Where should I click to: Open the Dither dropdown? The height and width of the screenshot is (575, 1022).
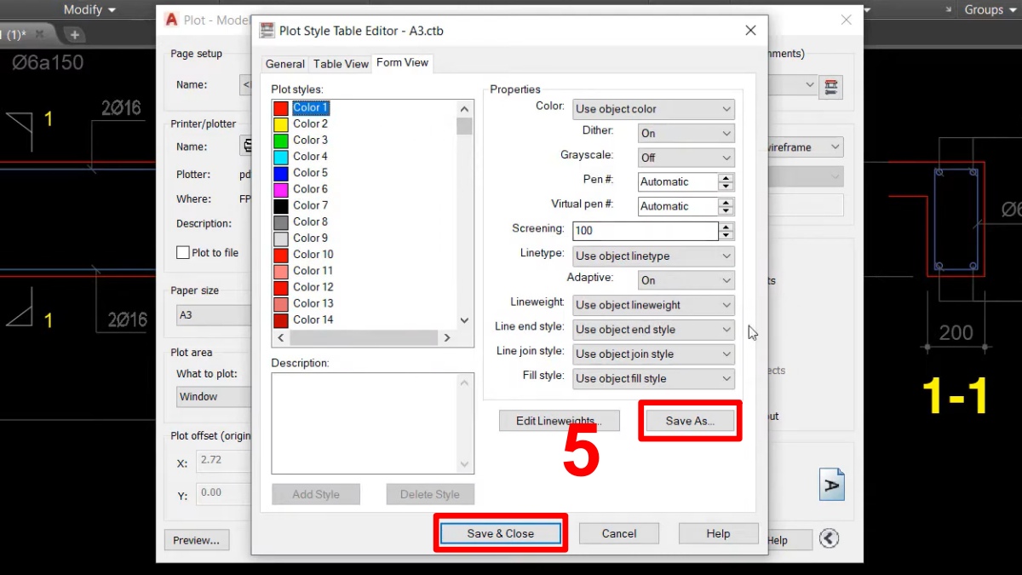(686, 133)
